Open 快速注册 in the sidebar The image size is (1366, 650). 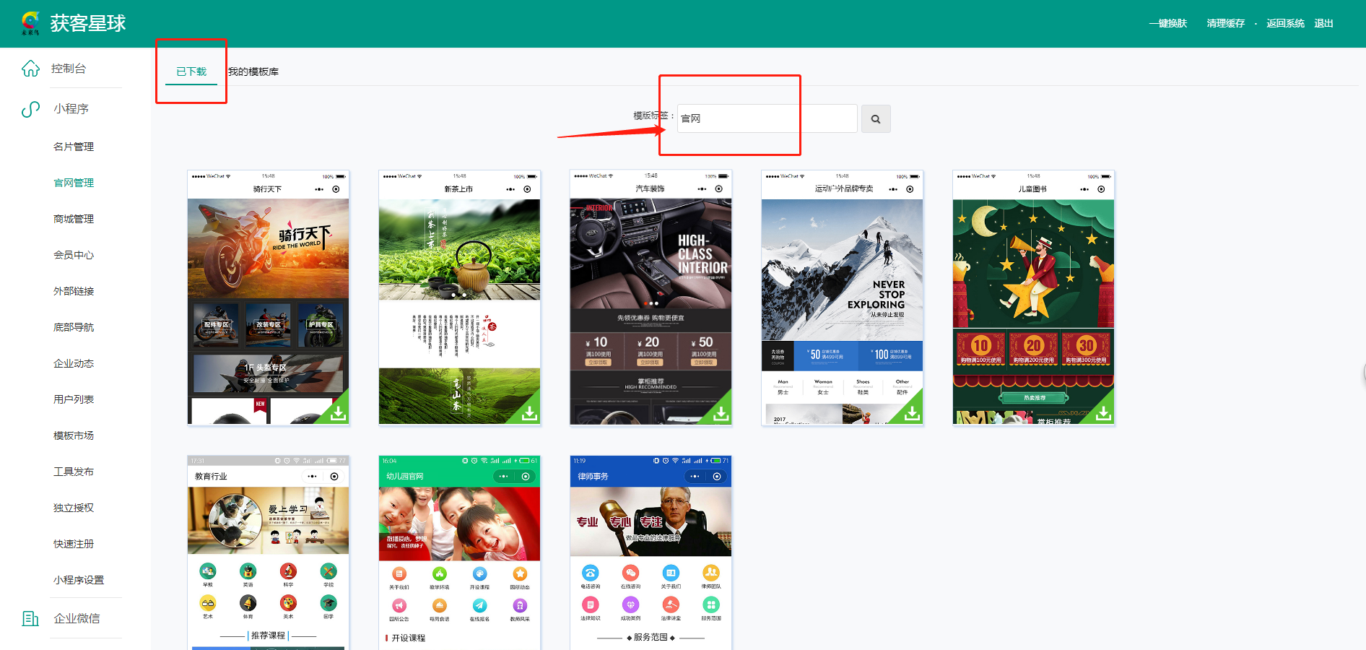coord(74,544)
